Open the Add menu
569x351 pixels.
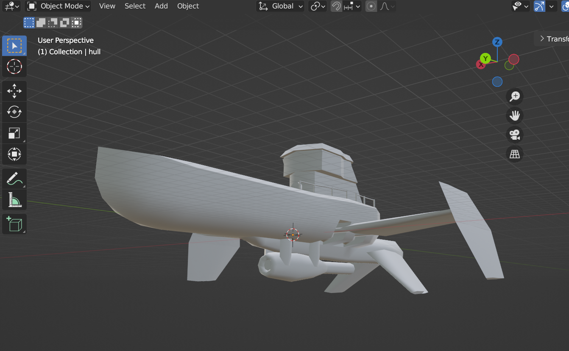pos(161,6)
